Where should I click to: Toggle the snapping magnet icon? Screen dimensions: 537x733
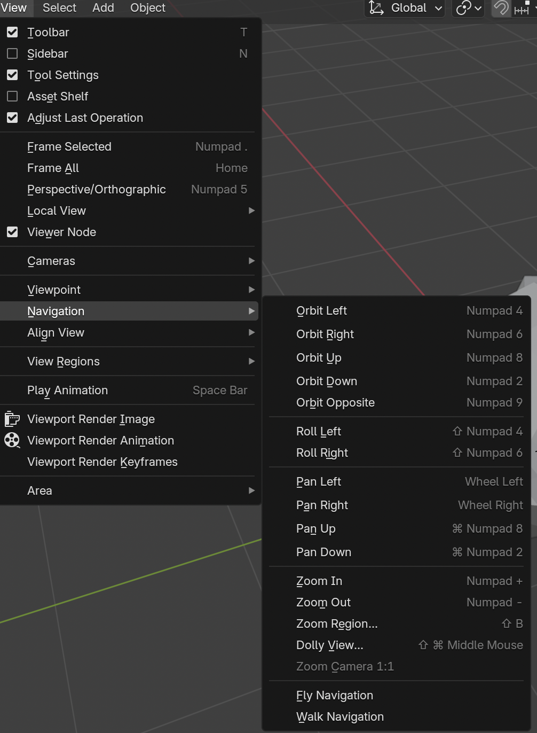point(501,8)
